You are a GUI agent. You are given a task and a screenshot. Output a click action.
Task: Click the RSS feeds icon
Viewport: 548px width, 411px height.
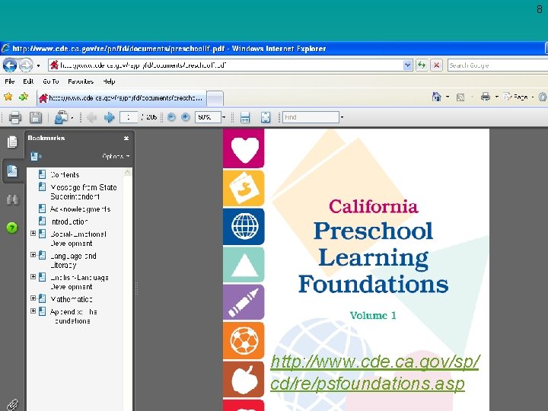tap(460, 97)
